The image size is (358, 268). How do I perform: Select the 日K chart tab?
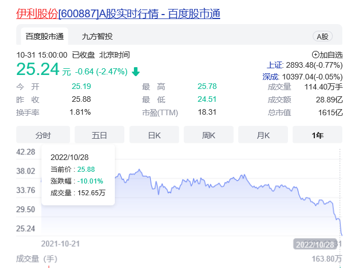[x=154, y=135]
